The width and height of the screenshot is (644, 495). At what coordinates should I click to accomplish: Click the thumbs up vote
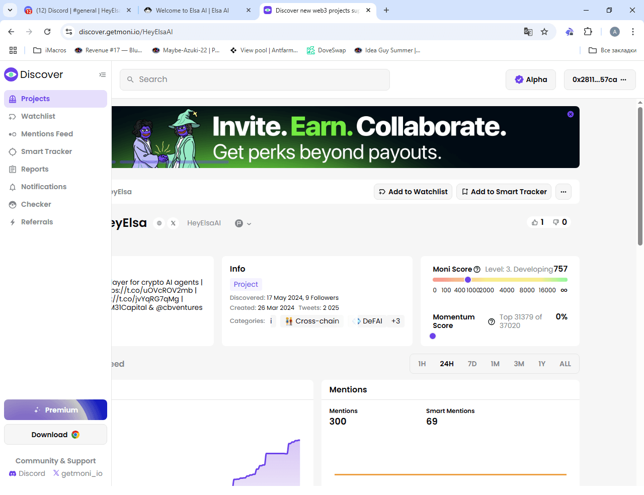click(x=537, y=222)
